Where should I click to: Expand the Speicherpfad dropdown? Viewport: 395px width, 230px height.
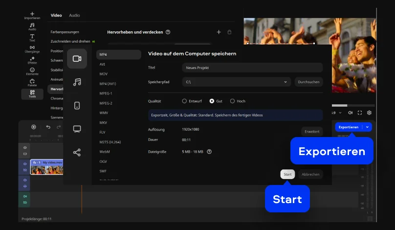285,82
